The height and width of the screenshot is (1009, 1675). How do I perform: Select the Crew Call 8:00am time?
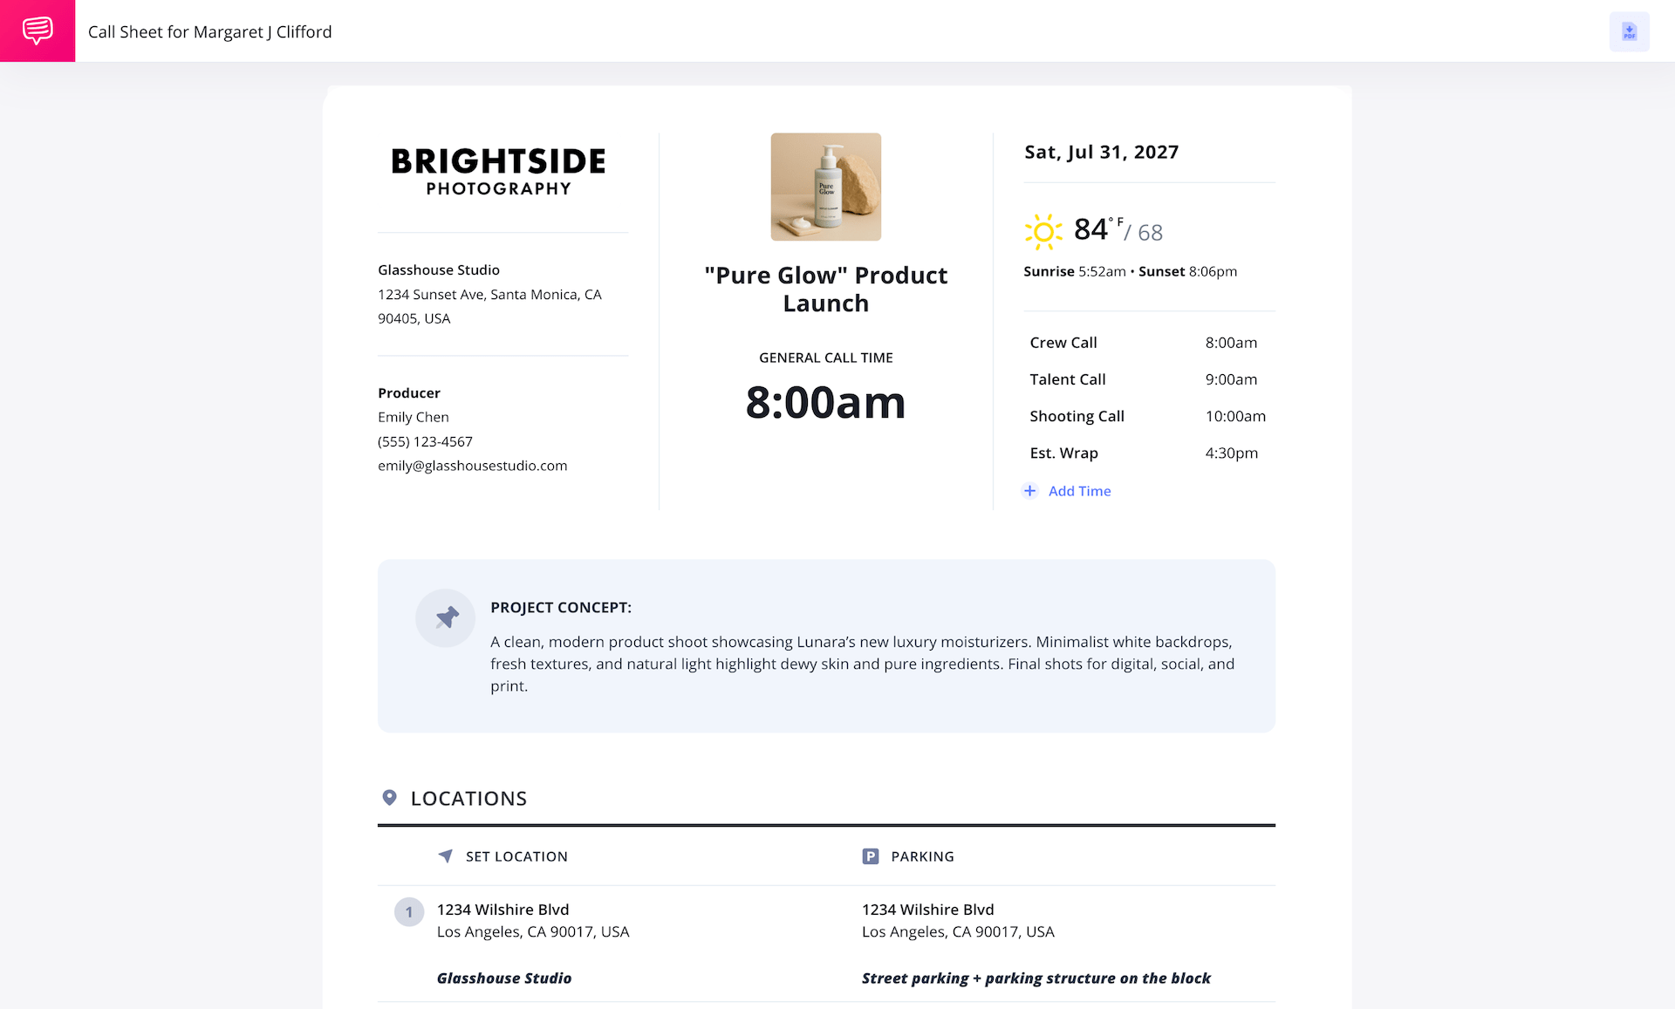click(x=1230, y=343)
